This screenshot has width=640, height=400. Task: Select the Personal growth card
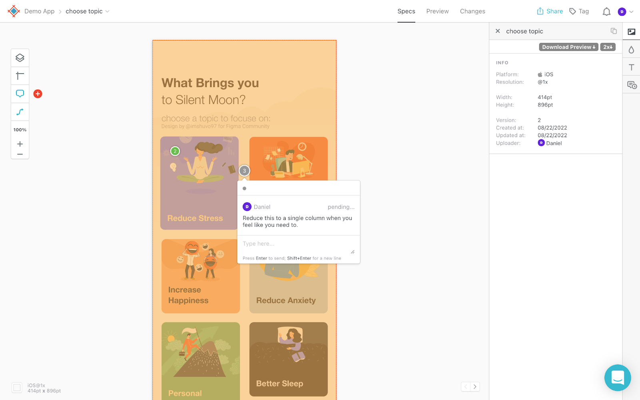(x=201, y=361)
